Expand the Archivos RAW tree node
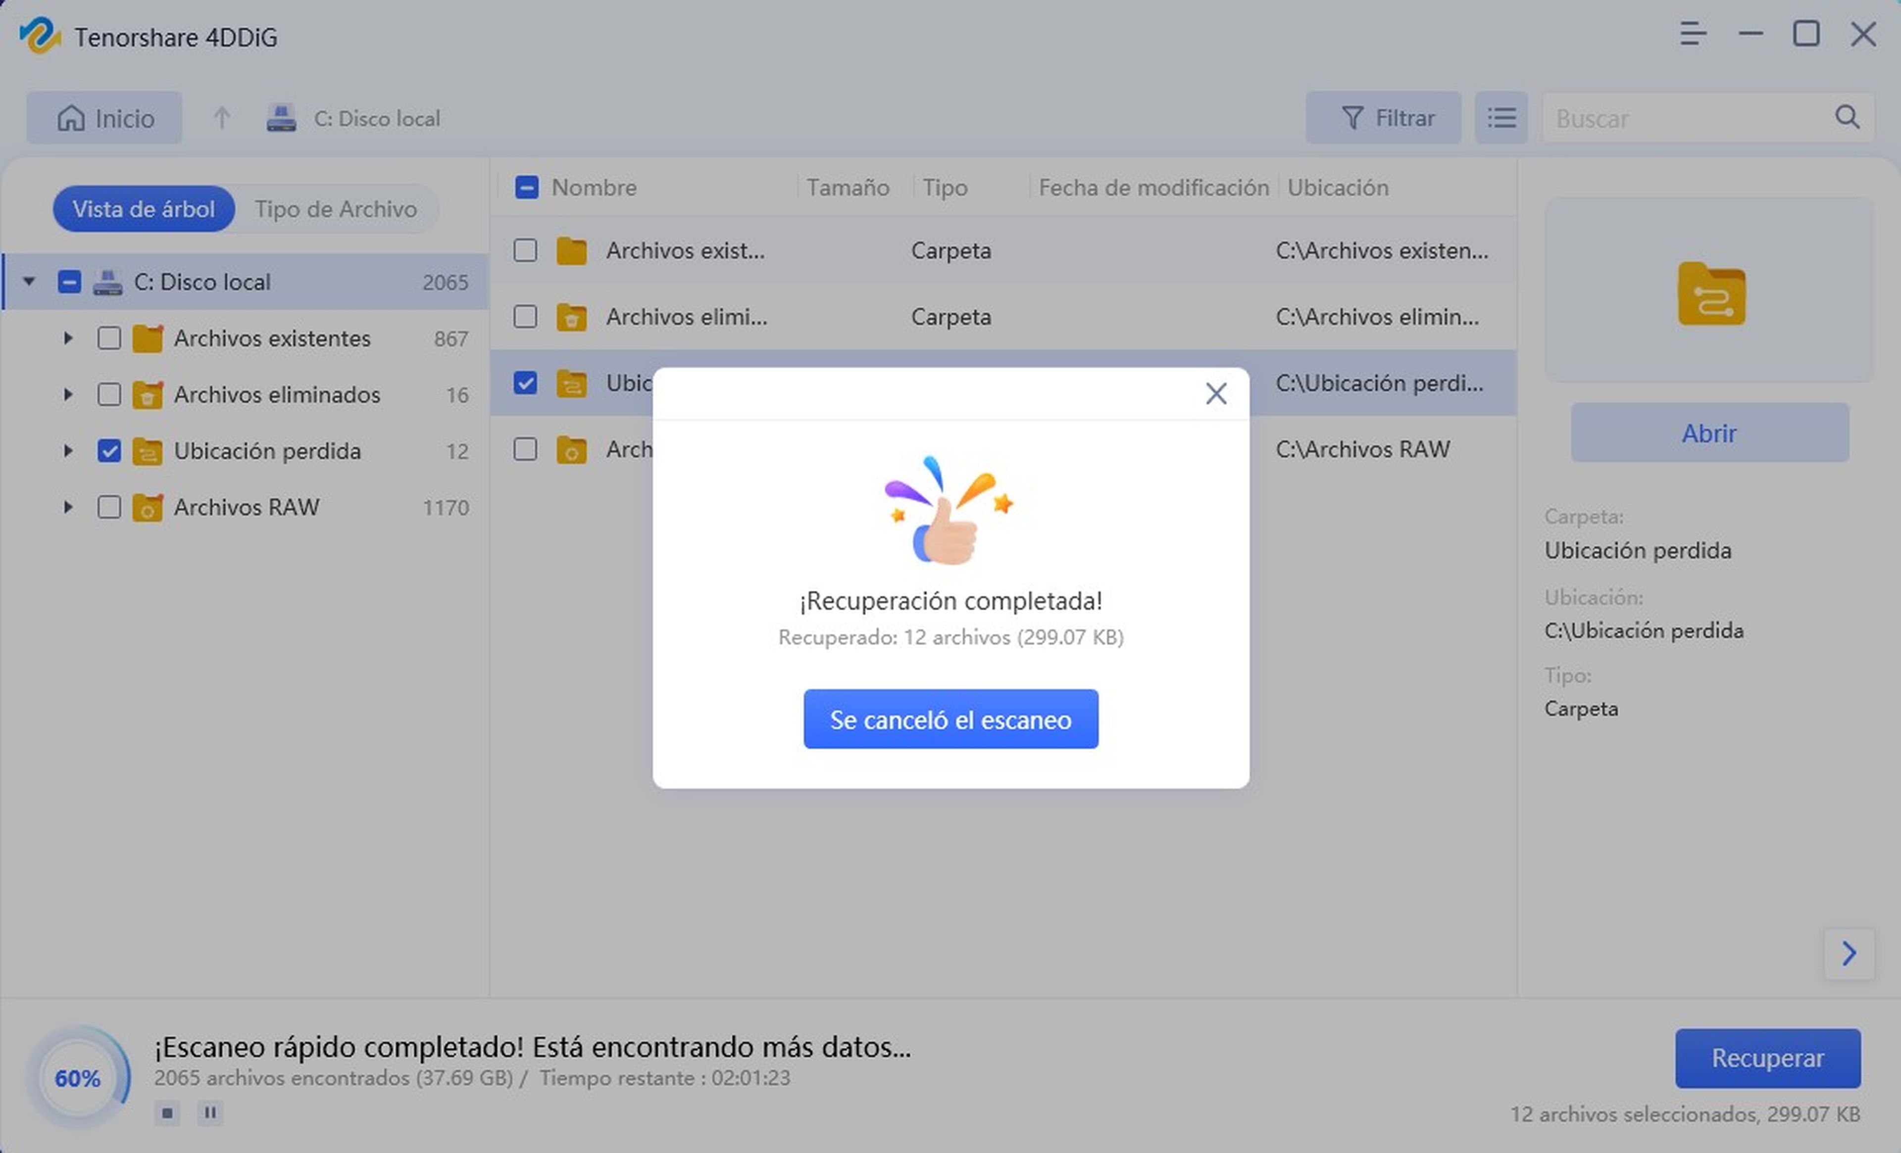 point(68,508)
